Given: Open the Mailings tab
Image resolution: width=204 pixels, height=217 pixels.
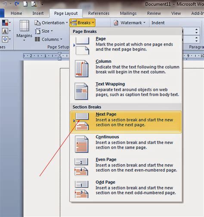Looking at the screenshot, I should 128,13.
